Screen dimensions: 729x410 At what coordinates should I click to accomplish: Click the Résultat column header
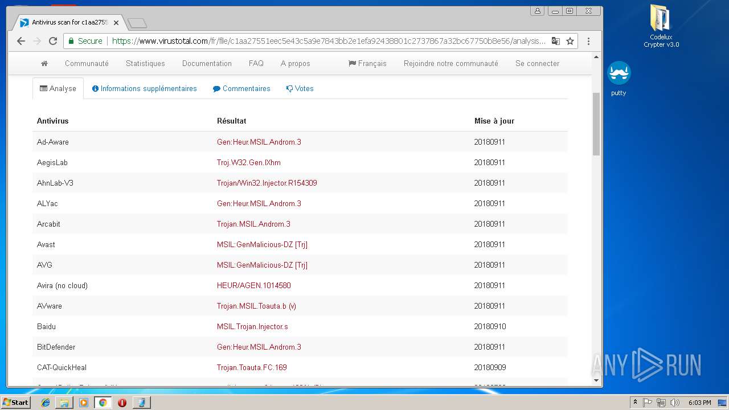click(232, 121)
